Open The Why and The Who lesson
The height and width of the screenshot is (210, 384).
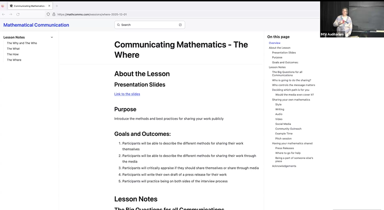(x=22, y=43)
